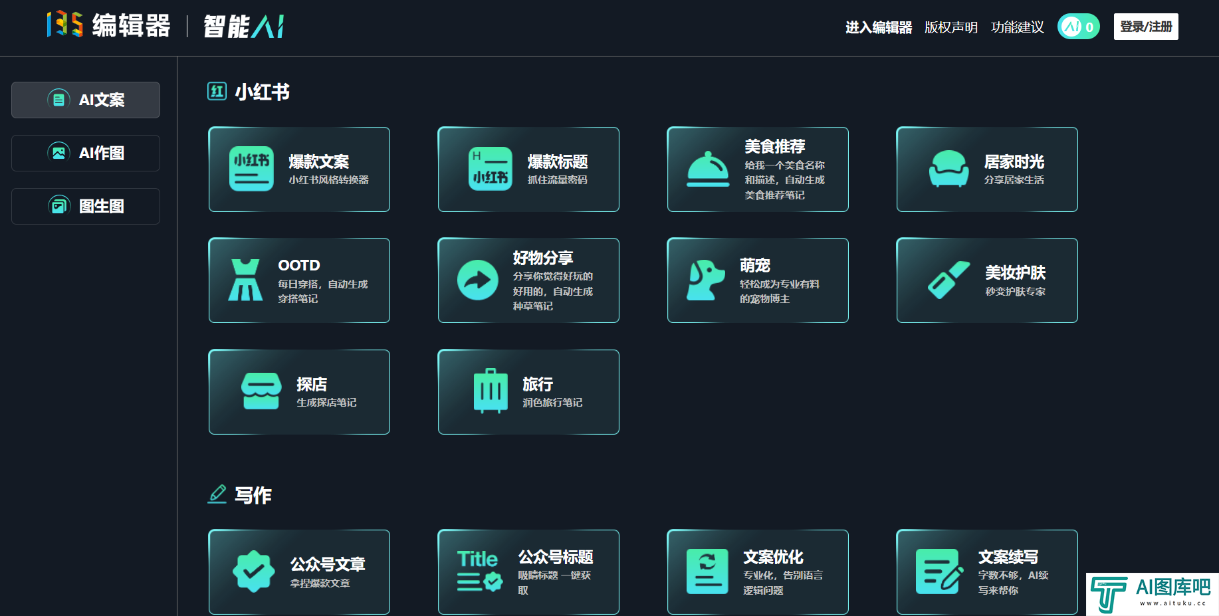Screen dimensions: 1219x616
Task: Click the OOTD dress icon
Action: pos(245,280)
